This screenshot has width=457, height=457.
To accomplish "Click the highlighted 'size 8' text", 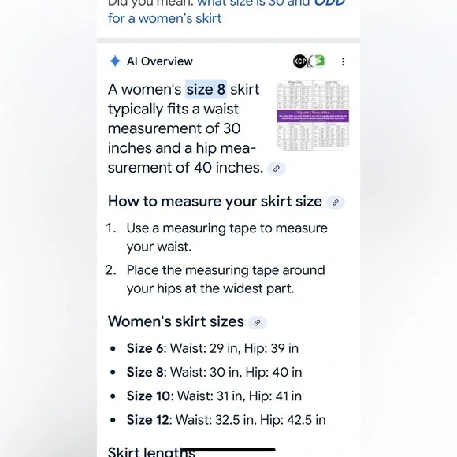I will [206, 89].
